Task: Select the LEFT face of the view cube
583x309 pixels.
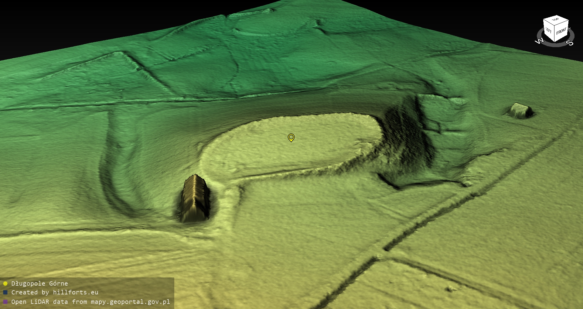Action: point(549,30)
